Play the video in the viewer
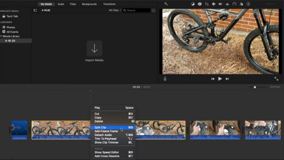284x160 pixels. point(220,79)
